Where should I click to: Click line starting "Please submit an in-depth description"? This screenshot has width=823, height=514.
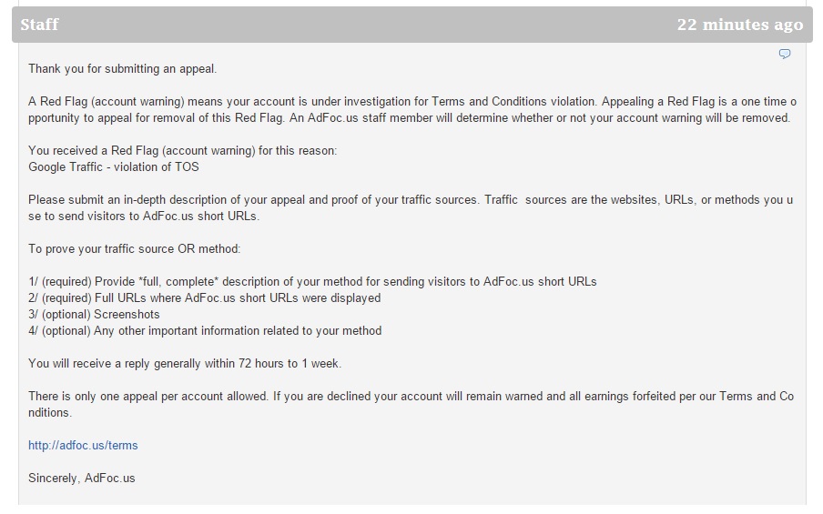[411, 200]
